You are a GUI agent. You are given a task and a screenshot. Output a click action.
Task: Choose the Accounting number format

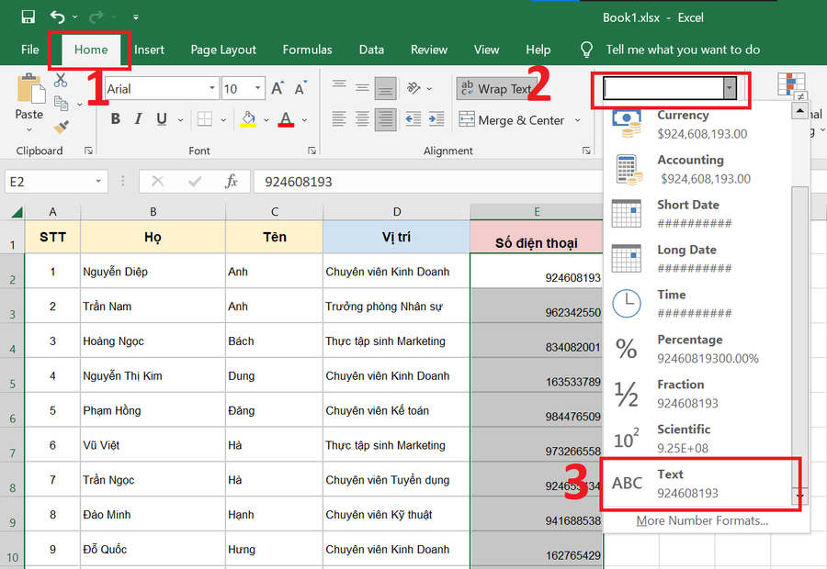(697, 169)
